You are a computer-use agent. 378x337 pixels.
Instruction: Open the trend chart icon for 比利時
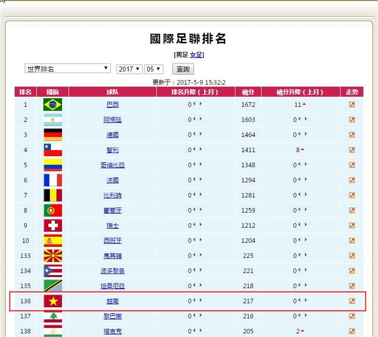(352, 195)
